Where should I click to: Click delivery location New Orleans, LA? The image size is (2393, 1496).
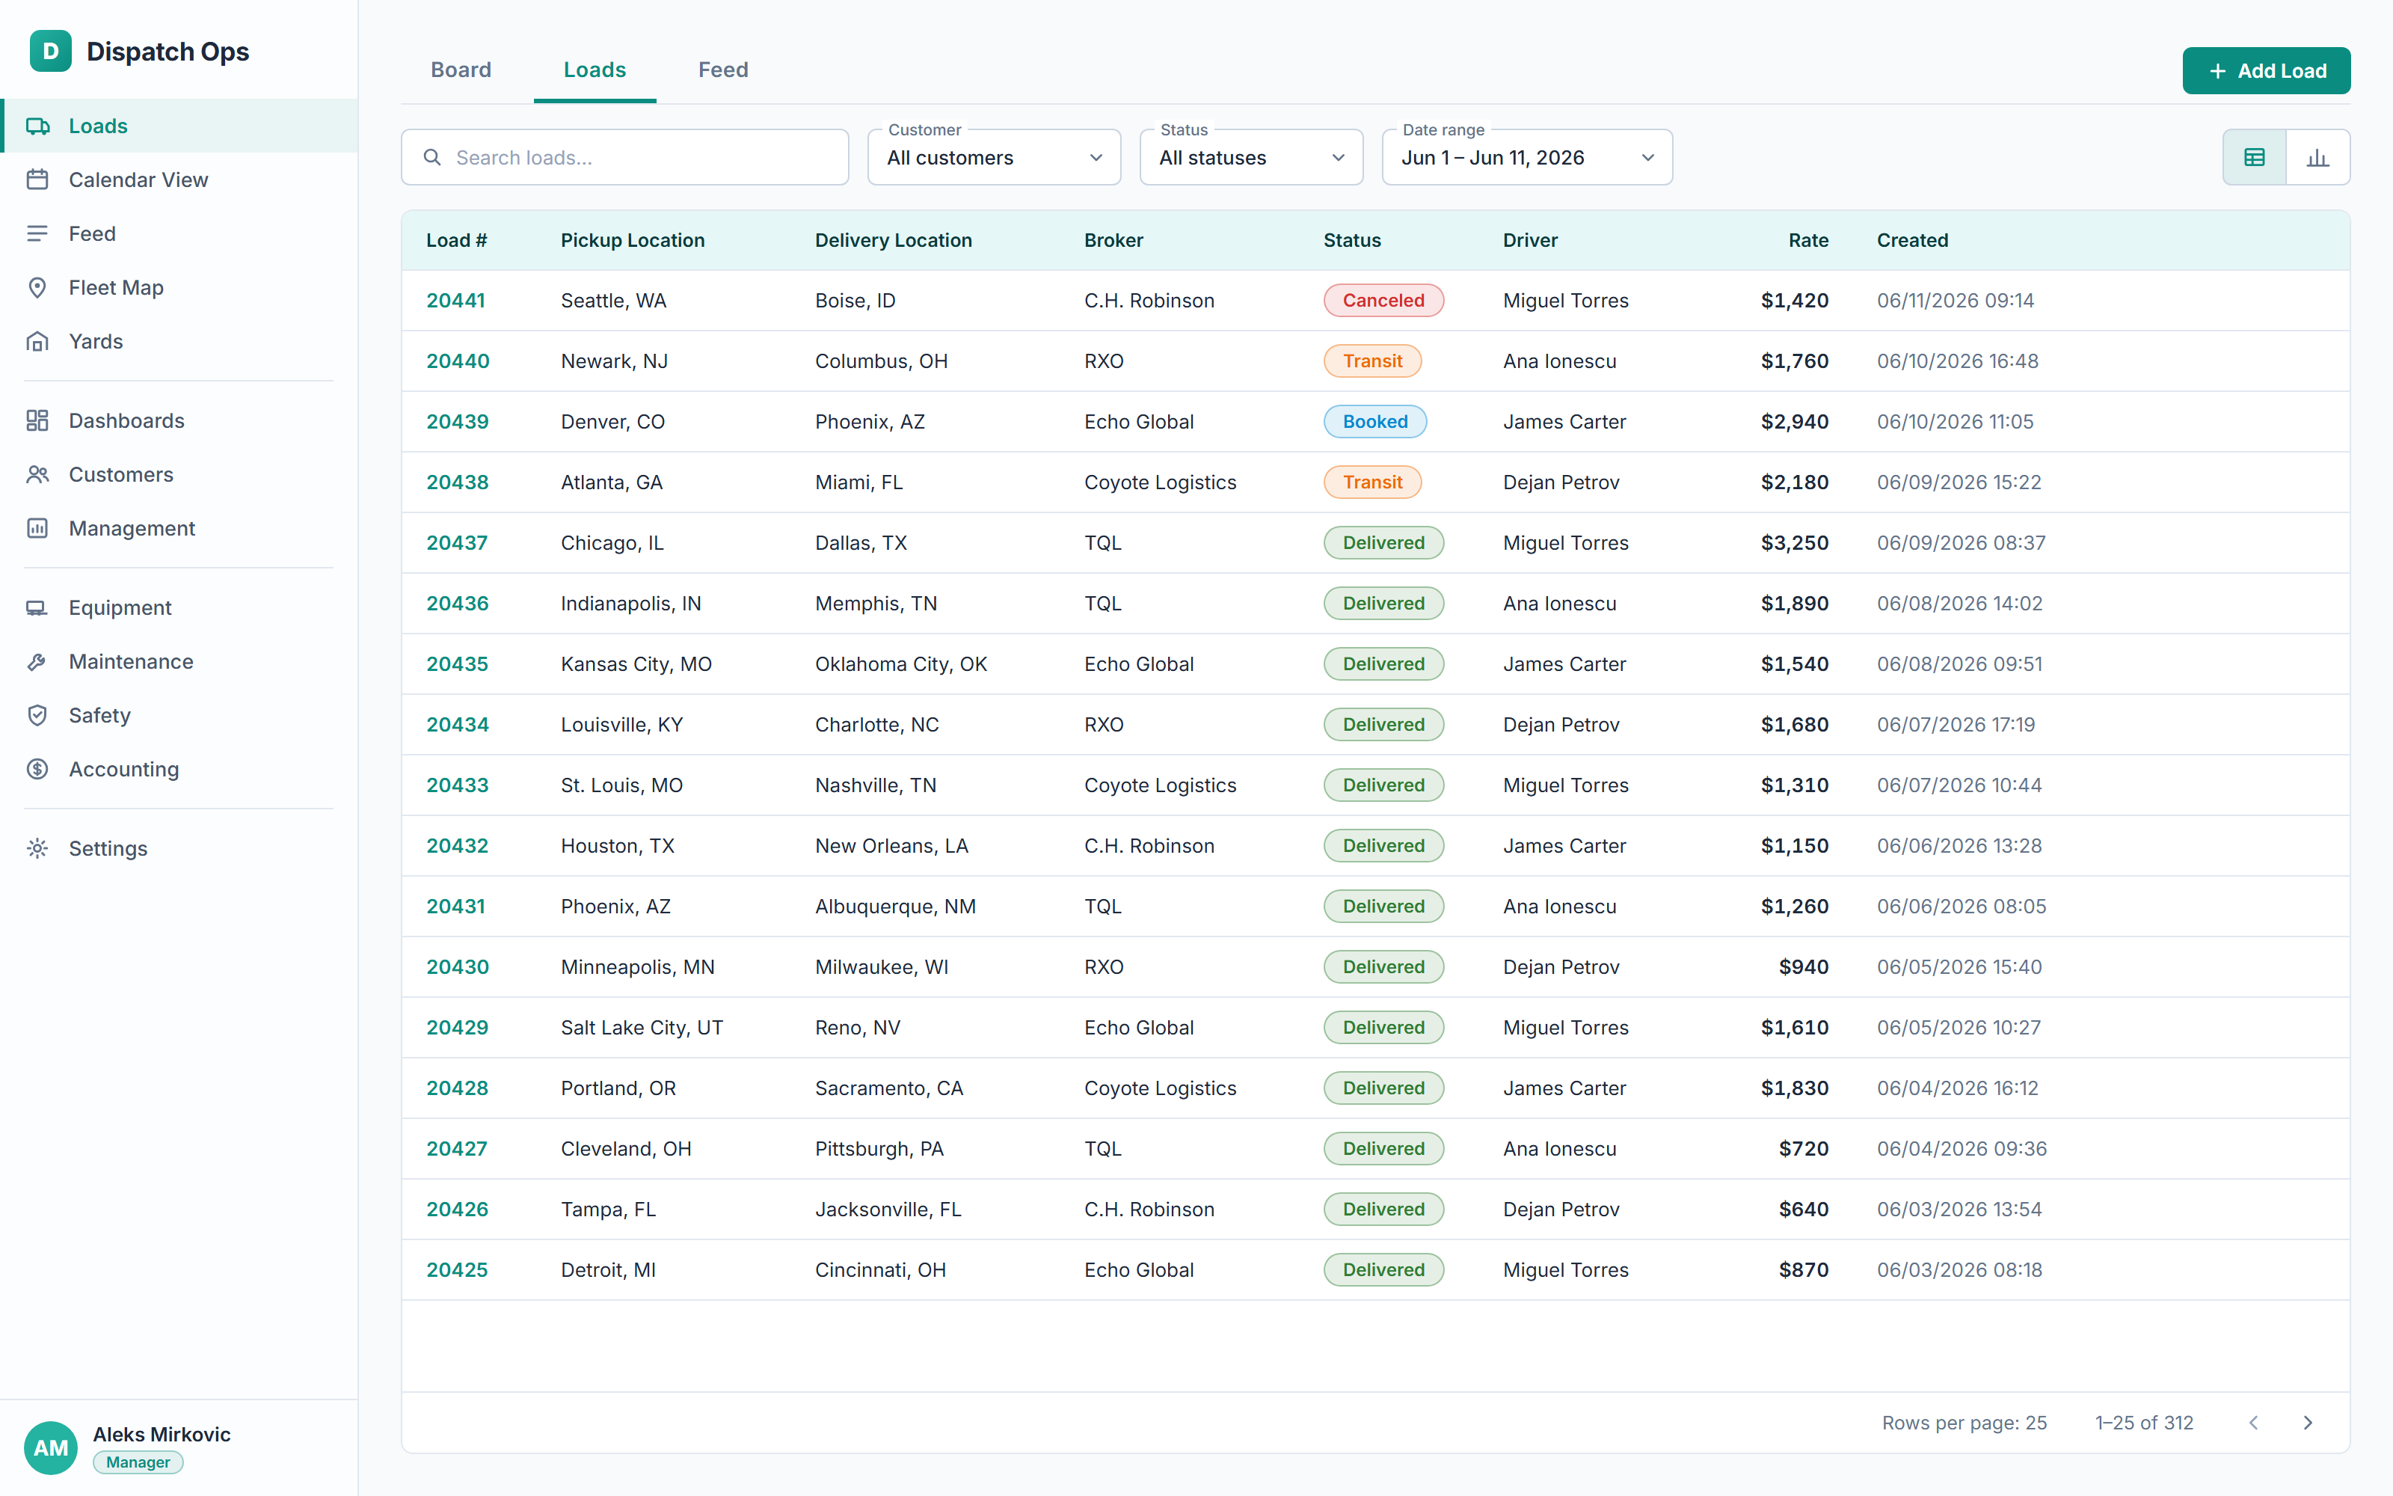coord(891,846)
